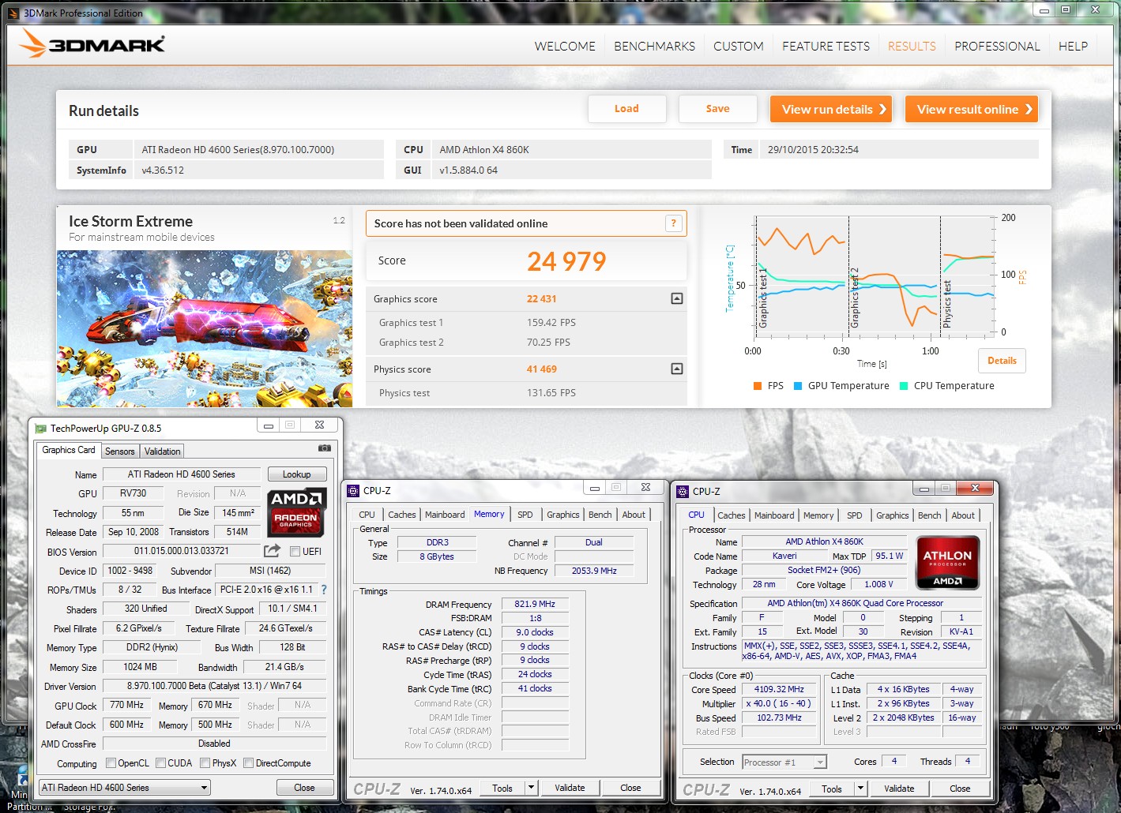Viewport: 1121px width, 813px height.
Task: Open the CUSTOM tab
Action: click(x=739, y=46)
